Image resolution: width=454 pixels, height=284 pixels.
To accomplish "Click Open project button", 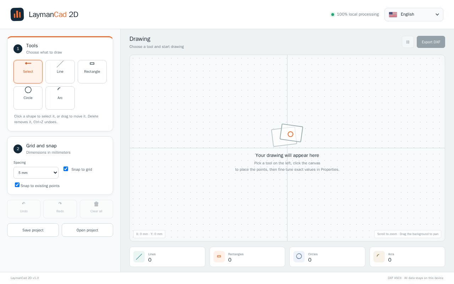I will coord(87,230).
